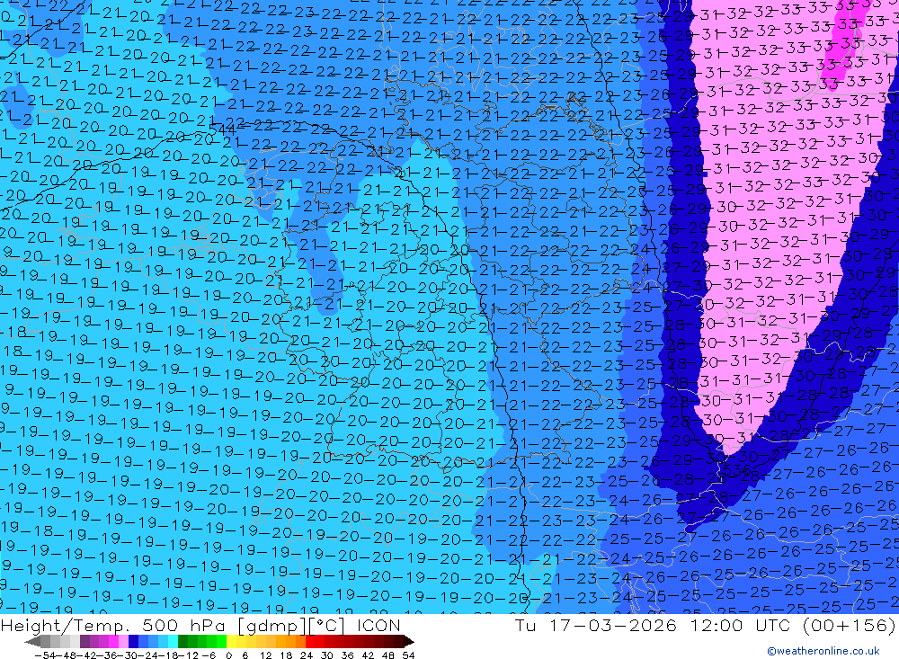
Task: Click the dark right arrow end of color legend
Action: [x=407, y=641]
